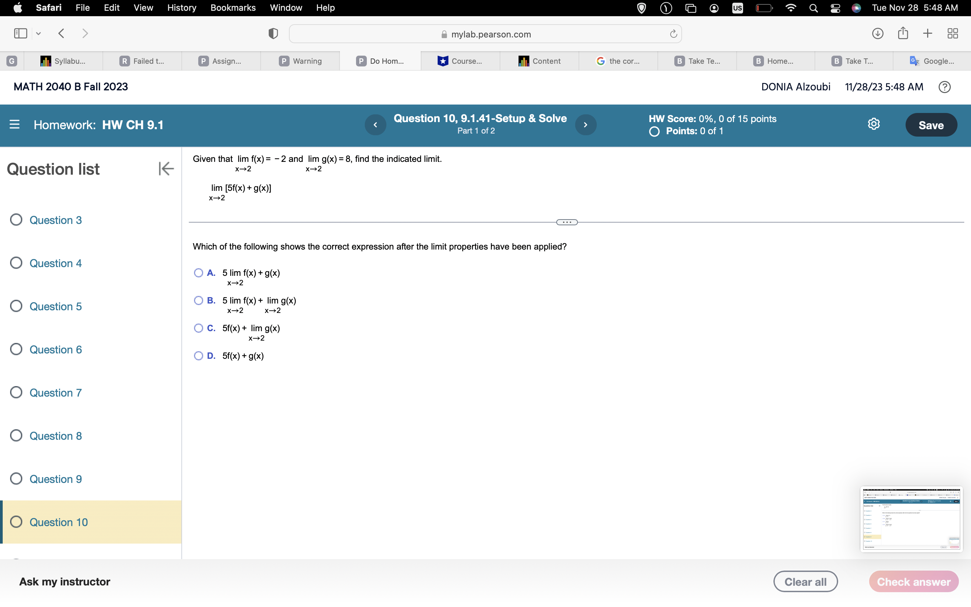Advance using the next question chevron
The height and width of the screenshot is (607, 971).
pos(586,124)
